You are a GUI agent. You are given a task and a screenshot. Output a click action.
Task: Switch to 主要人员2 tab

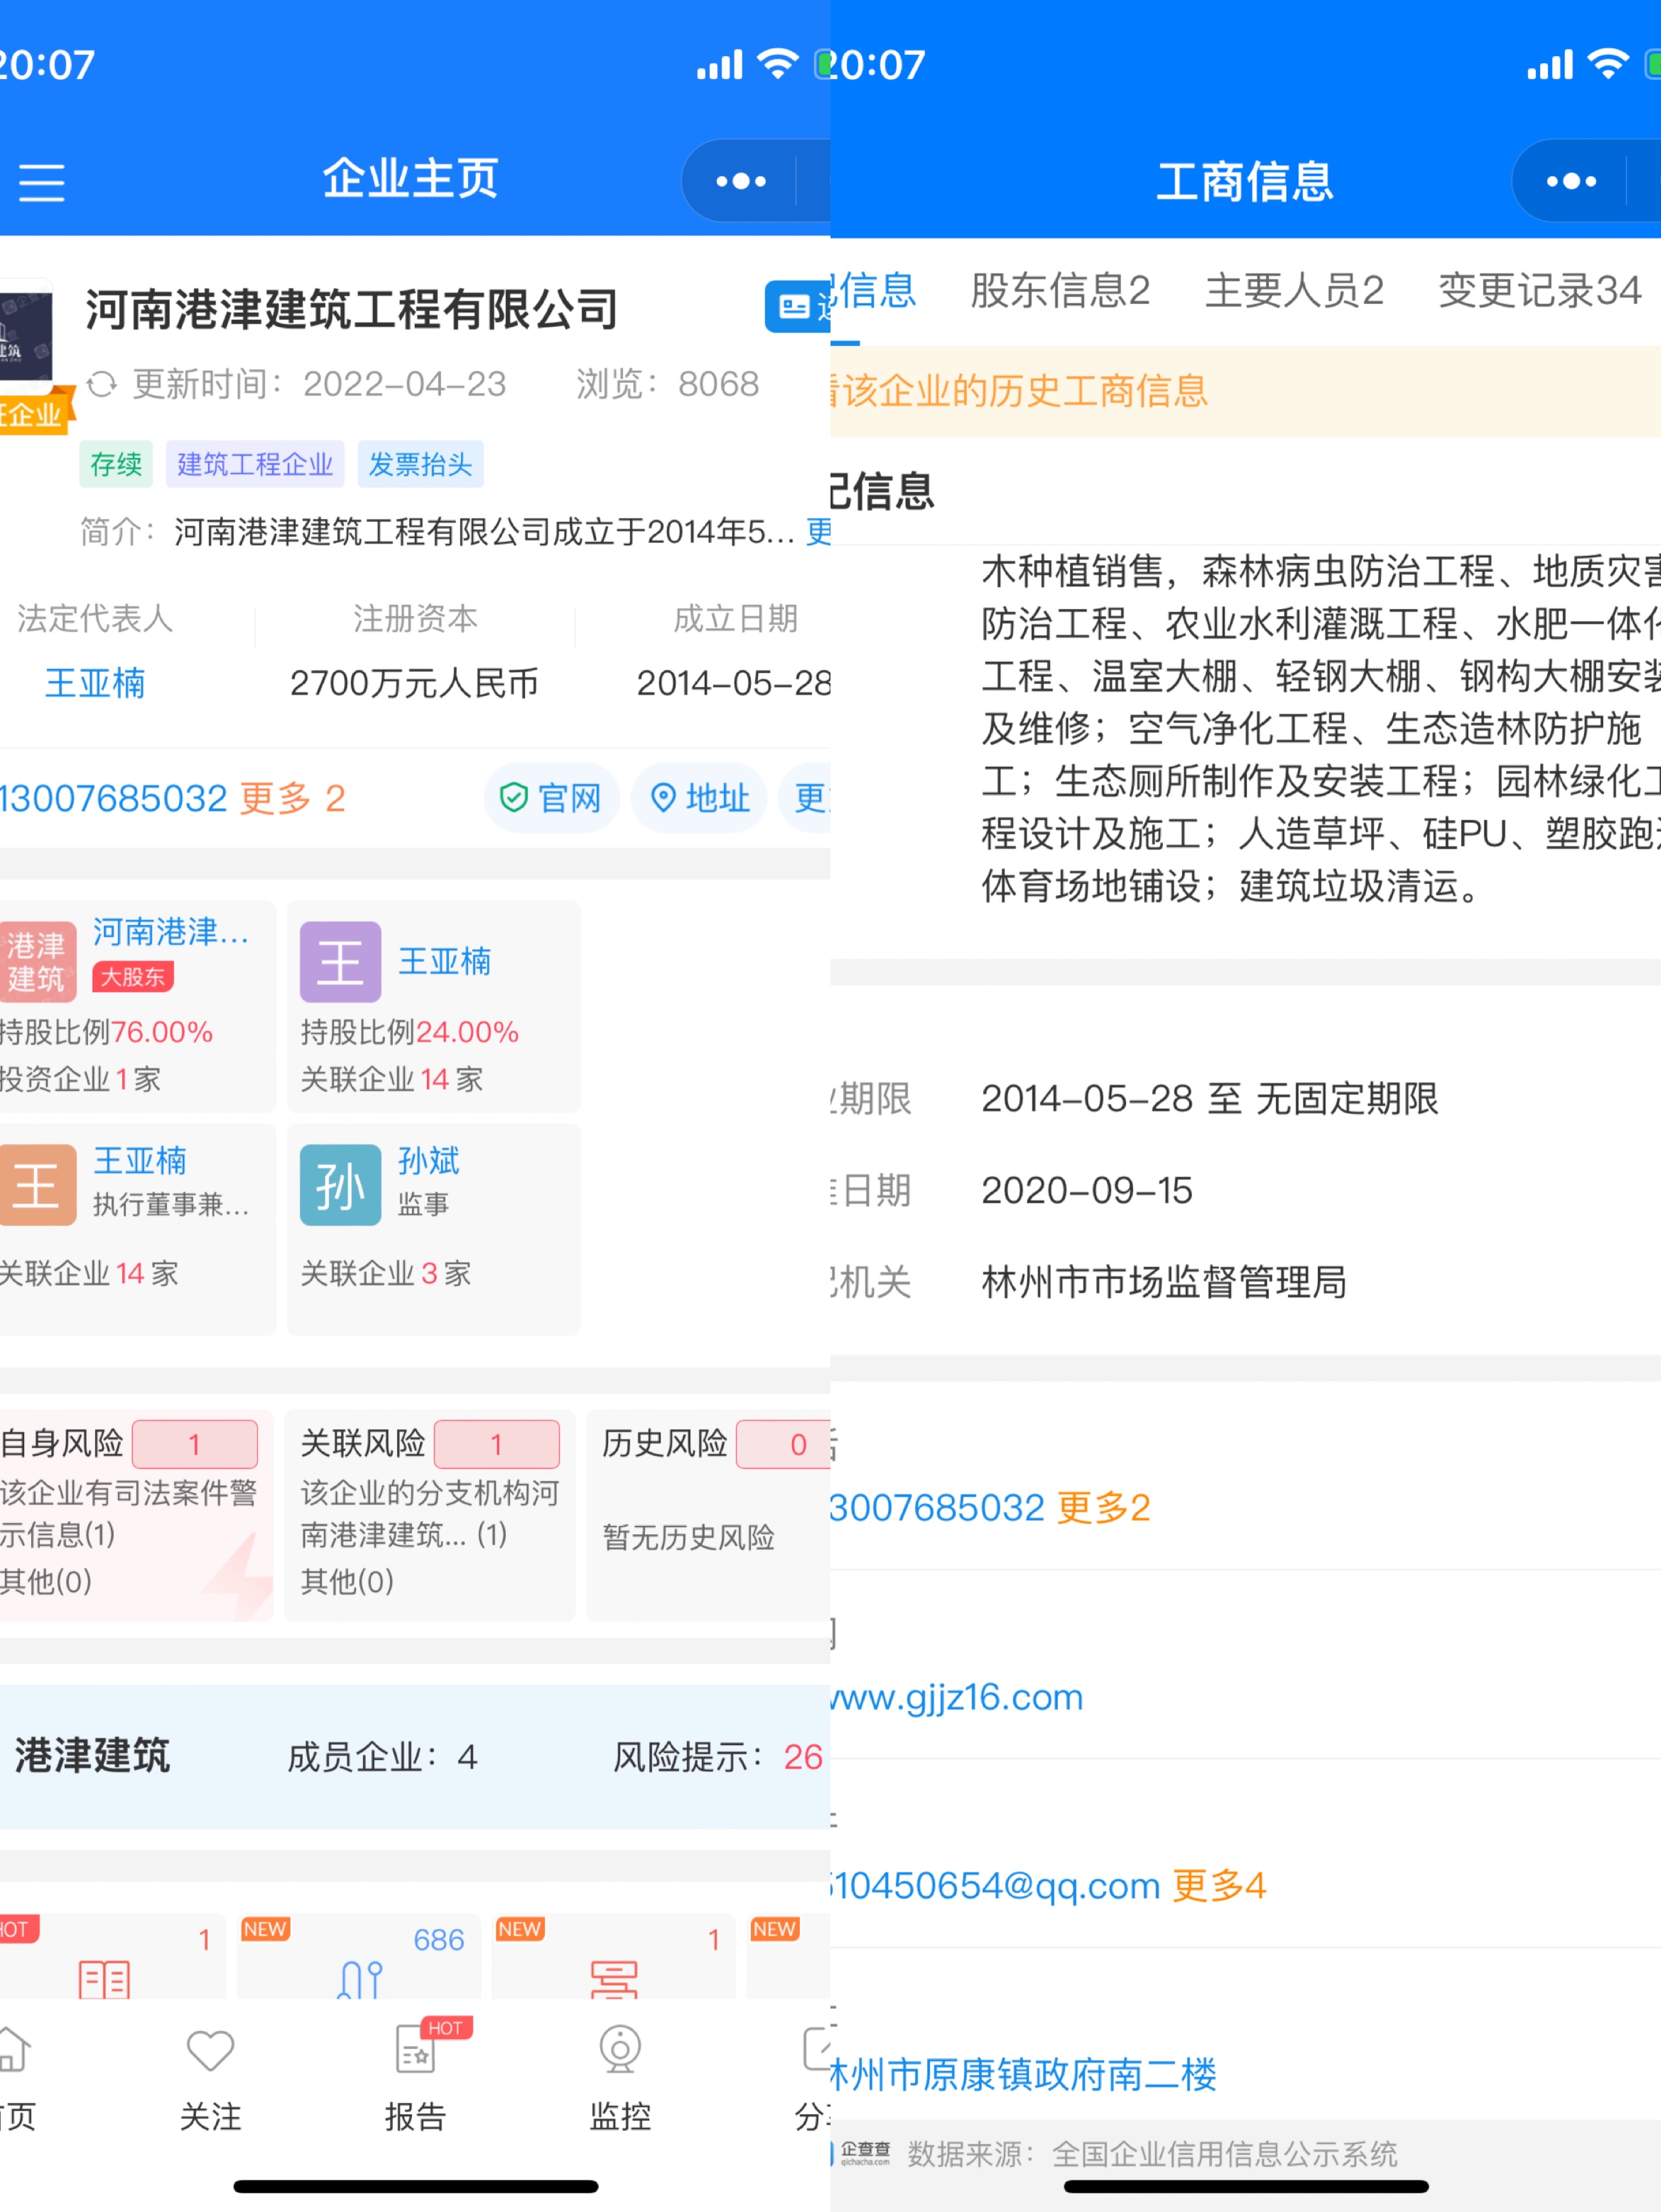(x=1294, y=291)
